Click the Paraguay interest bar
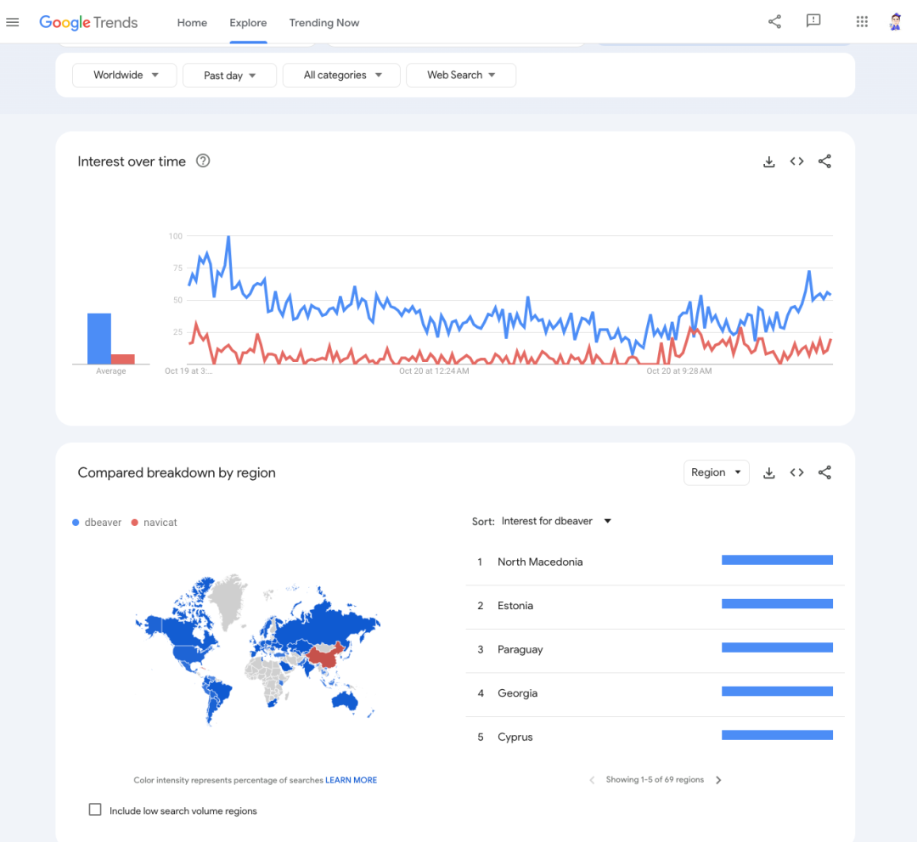 pos(777,647)
